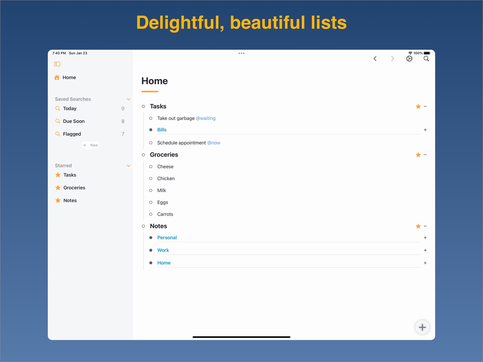Click the bullet beside Take out garbage
The image size is (483, 362).
pos(151,118)
